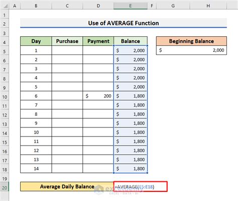Click the Day 7 cell

pyautogui.click(x=36, y=105)
